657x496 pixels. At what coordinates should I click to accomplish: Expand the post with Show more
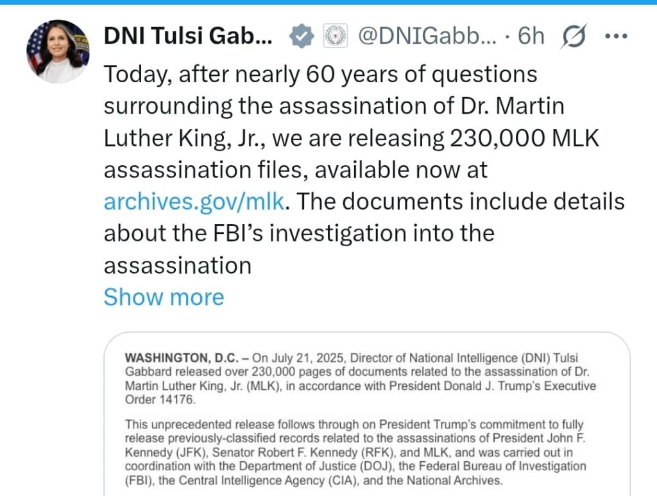point(164,297)
